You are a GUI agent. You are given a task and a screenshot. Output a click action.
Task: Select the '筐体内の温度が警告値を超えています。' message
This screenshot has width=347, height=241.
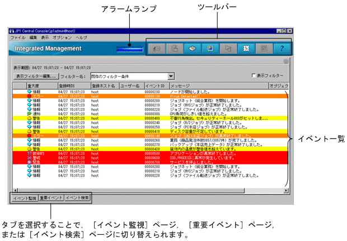[x=203, y=149]
